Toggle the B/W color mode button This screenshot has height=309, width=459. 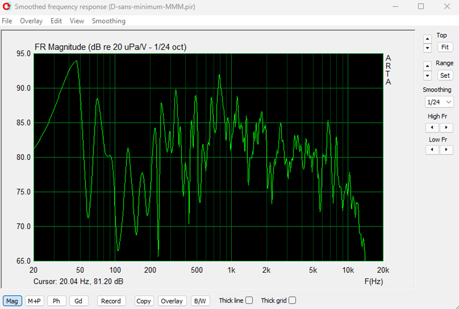(200, 301)
